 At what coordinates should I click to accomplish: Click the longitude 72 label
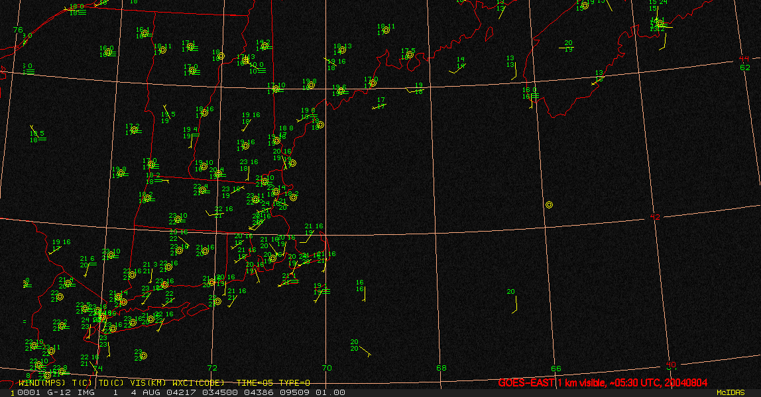click(212, 368)
